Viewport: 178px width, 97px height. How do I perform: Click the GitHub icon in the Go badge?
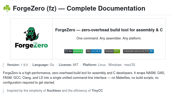pyautogui.click(x=67, y=51)
